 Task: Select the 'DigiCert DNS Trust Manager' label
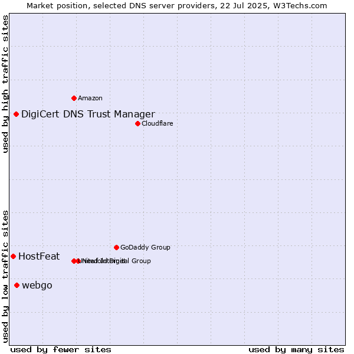pyautogui.click(x=88, y=114)
